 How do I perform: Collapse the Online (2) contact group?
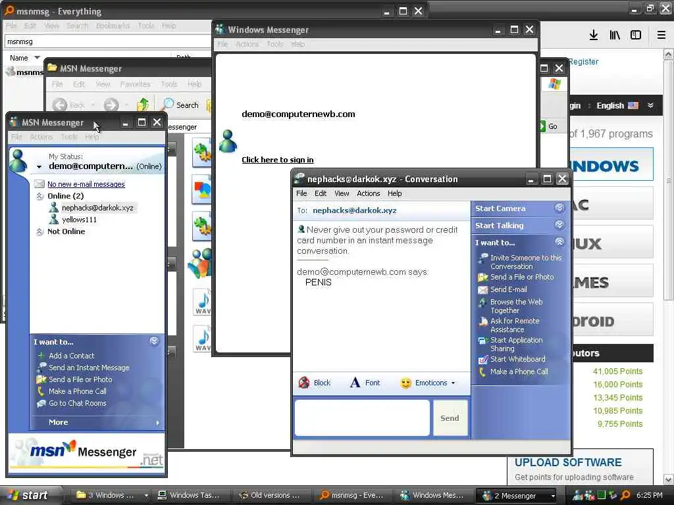click(x=39, y=196)
